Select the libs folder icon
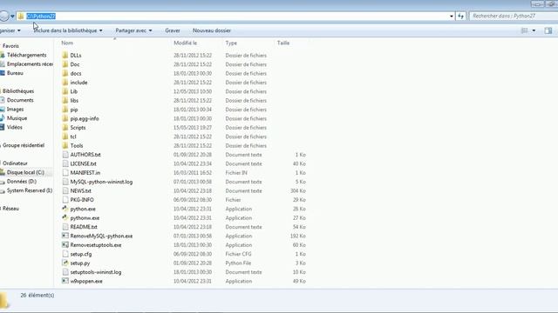 (x=65, y=101)
